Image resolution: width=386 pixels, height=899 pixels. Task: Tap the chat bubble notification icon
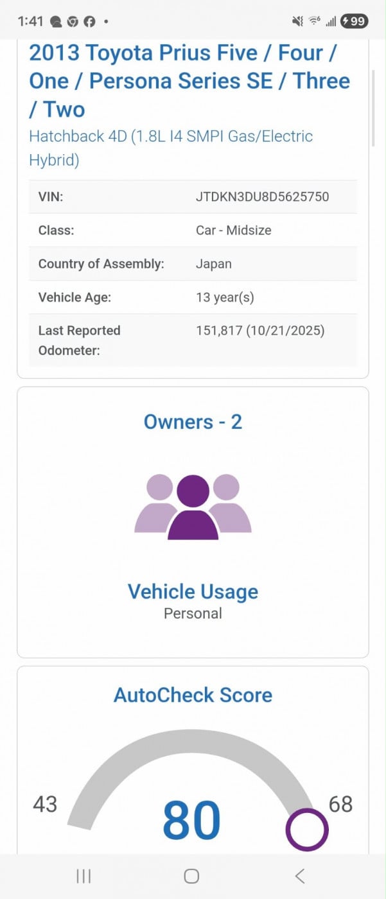57,21
